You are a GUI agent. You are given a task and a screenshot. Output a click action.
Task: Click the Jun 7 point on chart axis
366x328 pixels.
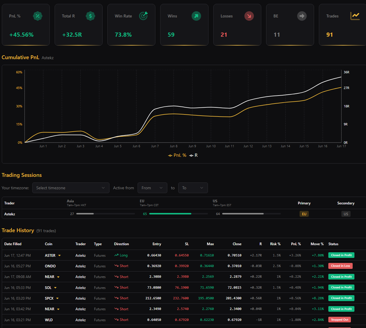coord(155,146)
